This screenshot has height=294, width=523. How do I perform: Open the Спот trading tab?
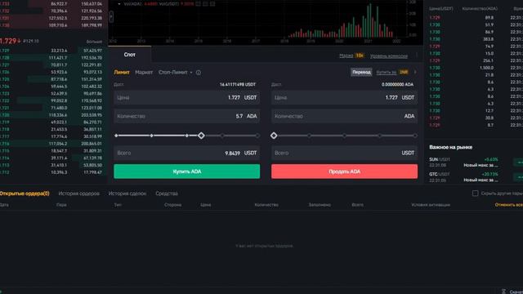(130, 55)
